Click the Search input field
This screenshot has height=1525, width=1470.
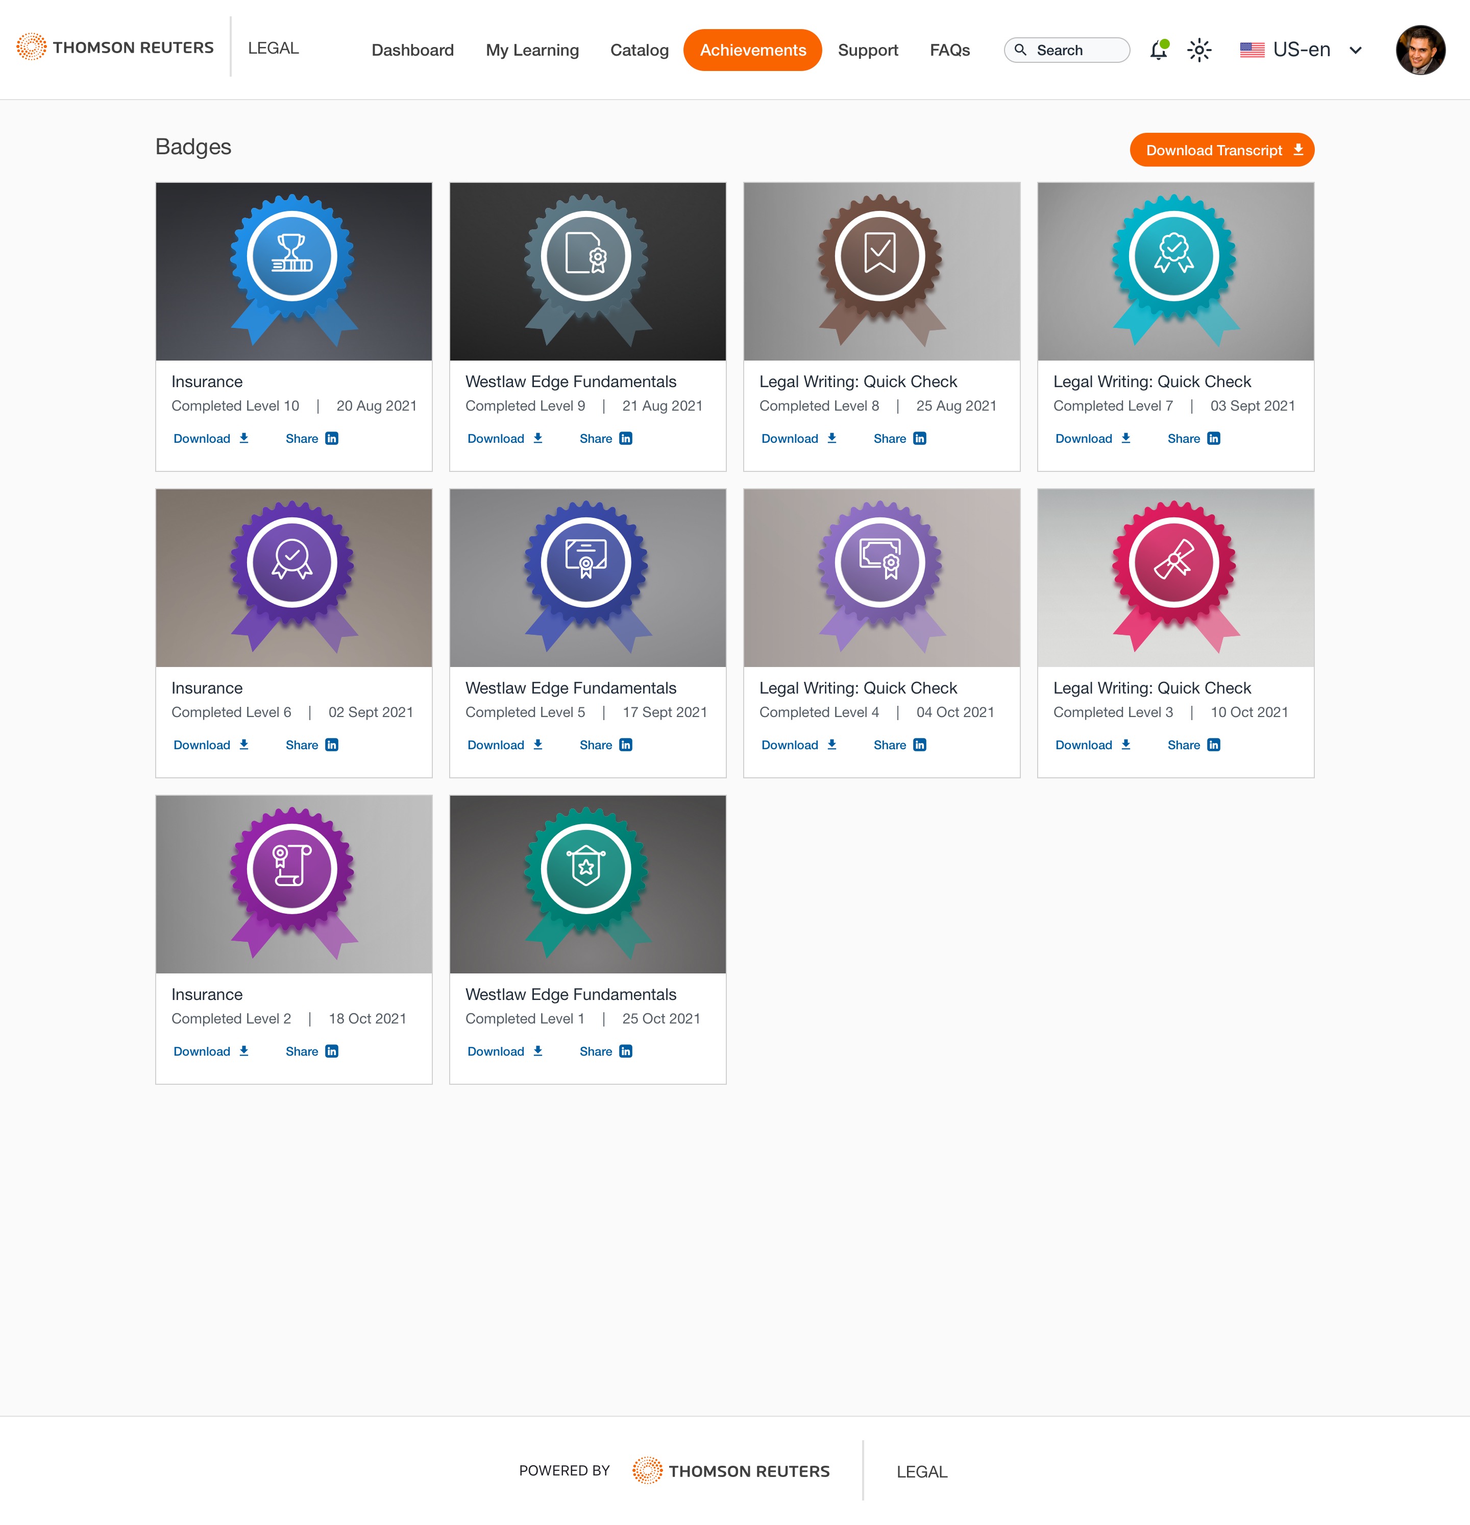click(x=1066, y=50)
